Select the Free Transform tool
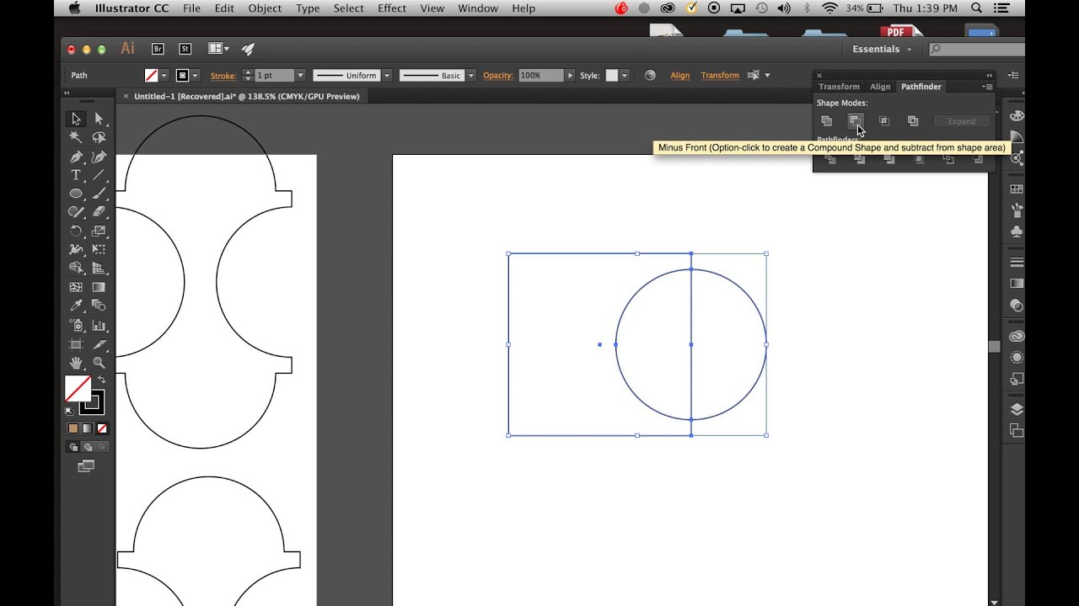The width and height of the screenshot is (1079, 606). 99,249
